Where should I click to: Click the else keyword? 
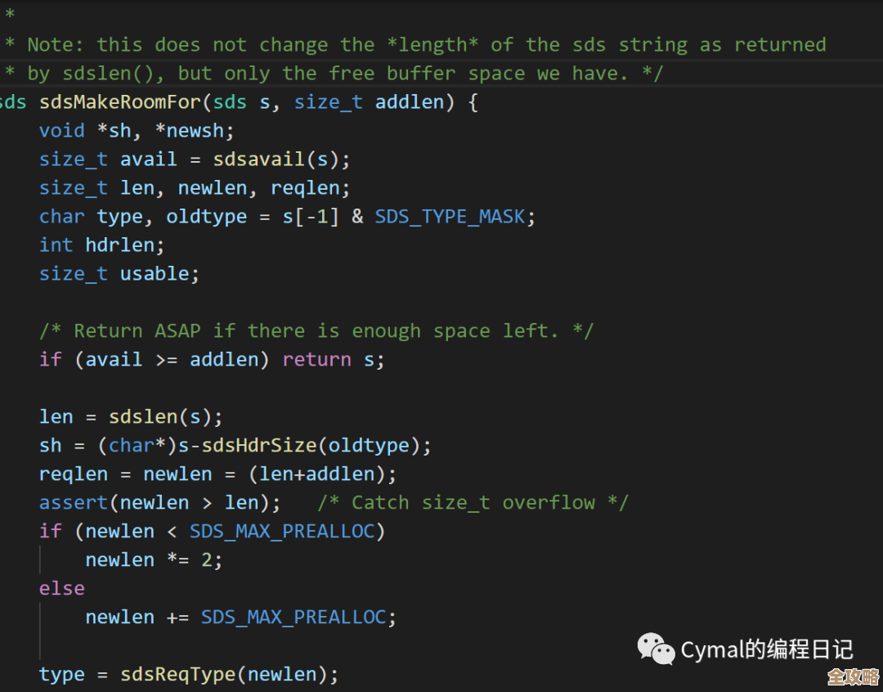[62, 589]
